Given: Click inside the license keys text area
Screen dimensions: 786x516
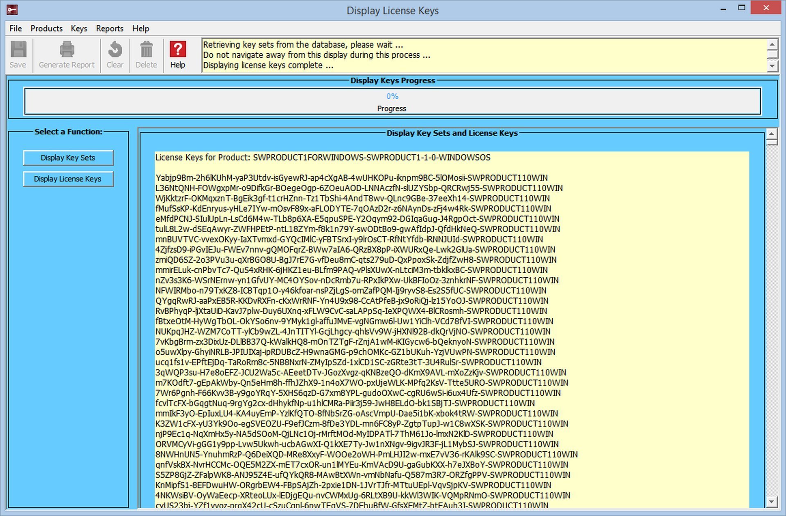Looking at the screenshot, I should pos(450,328).
